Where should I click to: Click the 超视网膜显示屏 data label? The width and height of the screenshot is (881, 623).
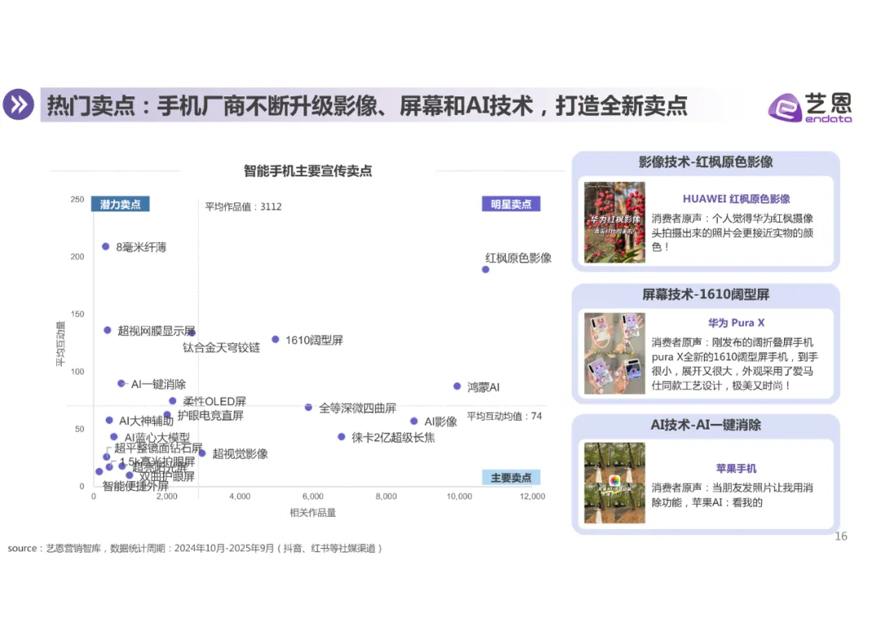coord(156,331)
